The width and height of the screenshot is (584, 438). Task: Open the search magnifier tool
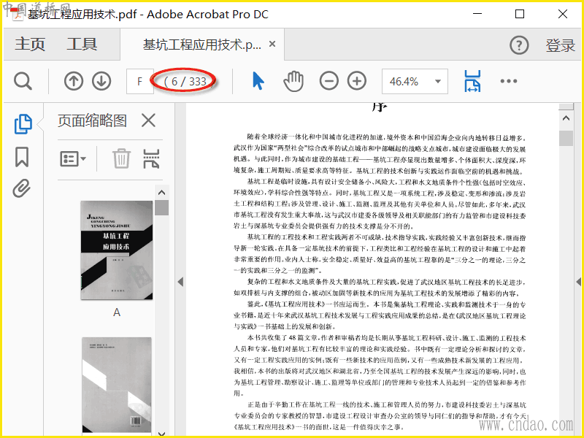coord(23,81)
